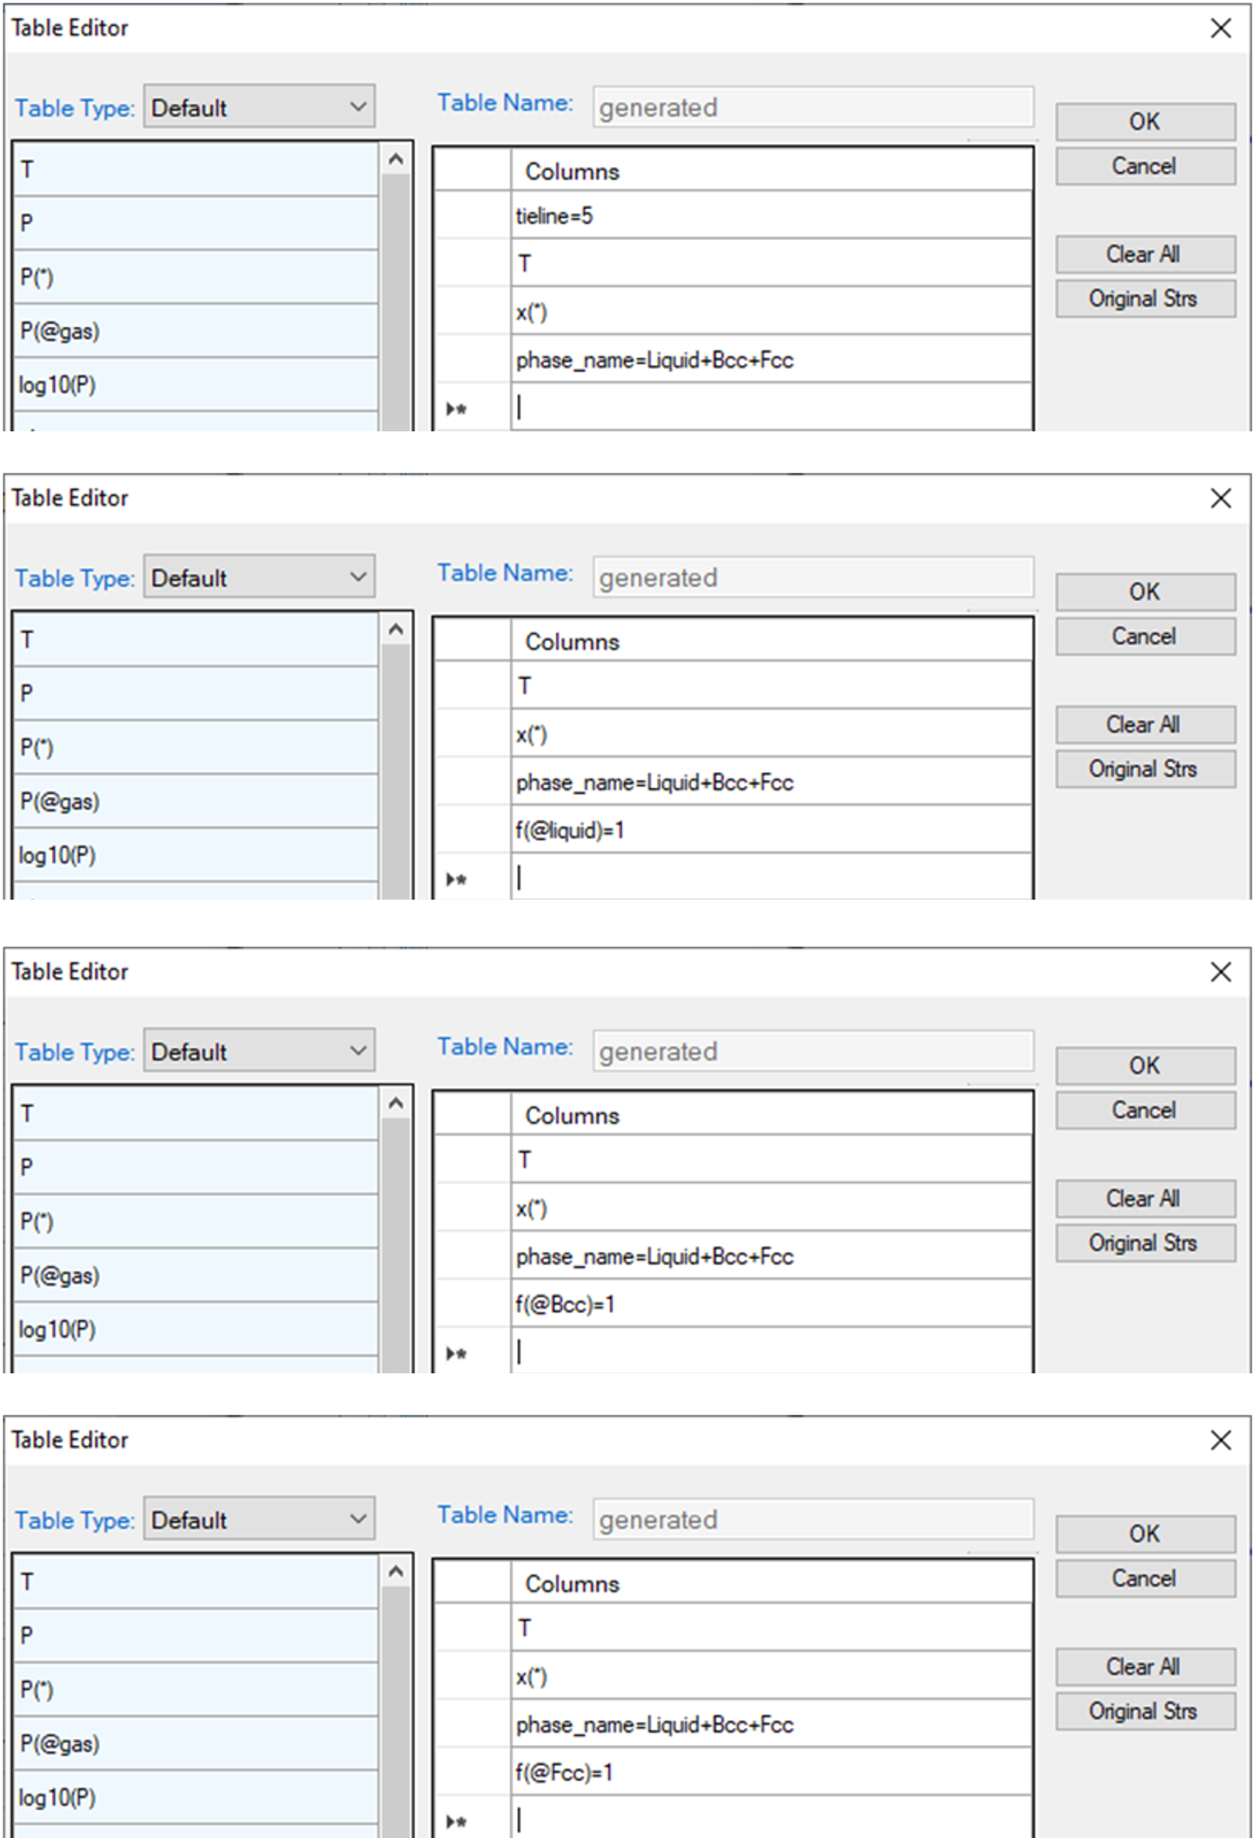
Task: Select the tieline=5 row in Columns grid
Action: tap(770, 216)
